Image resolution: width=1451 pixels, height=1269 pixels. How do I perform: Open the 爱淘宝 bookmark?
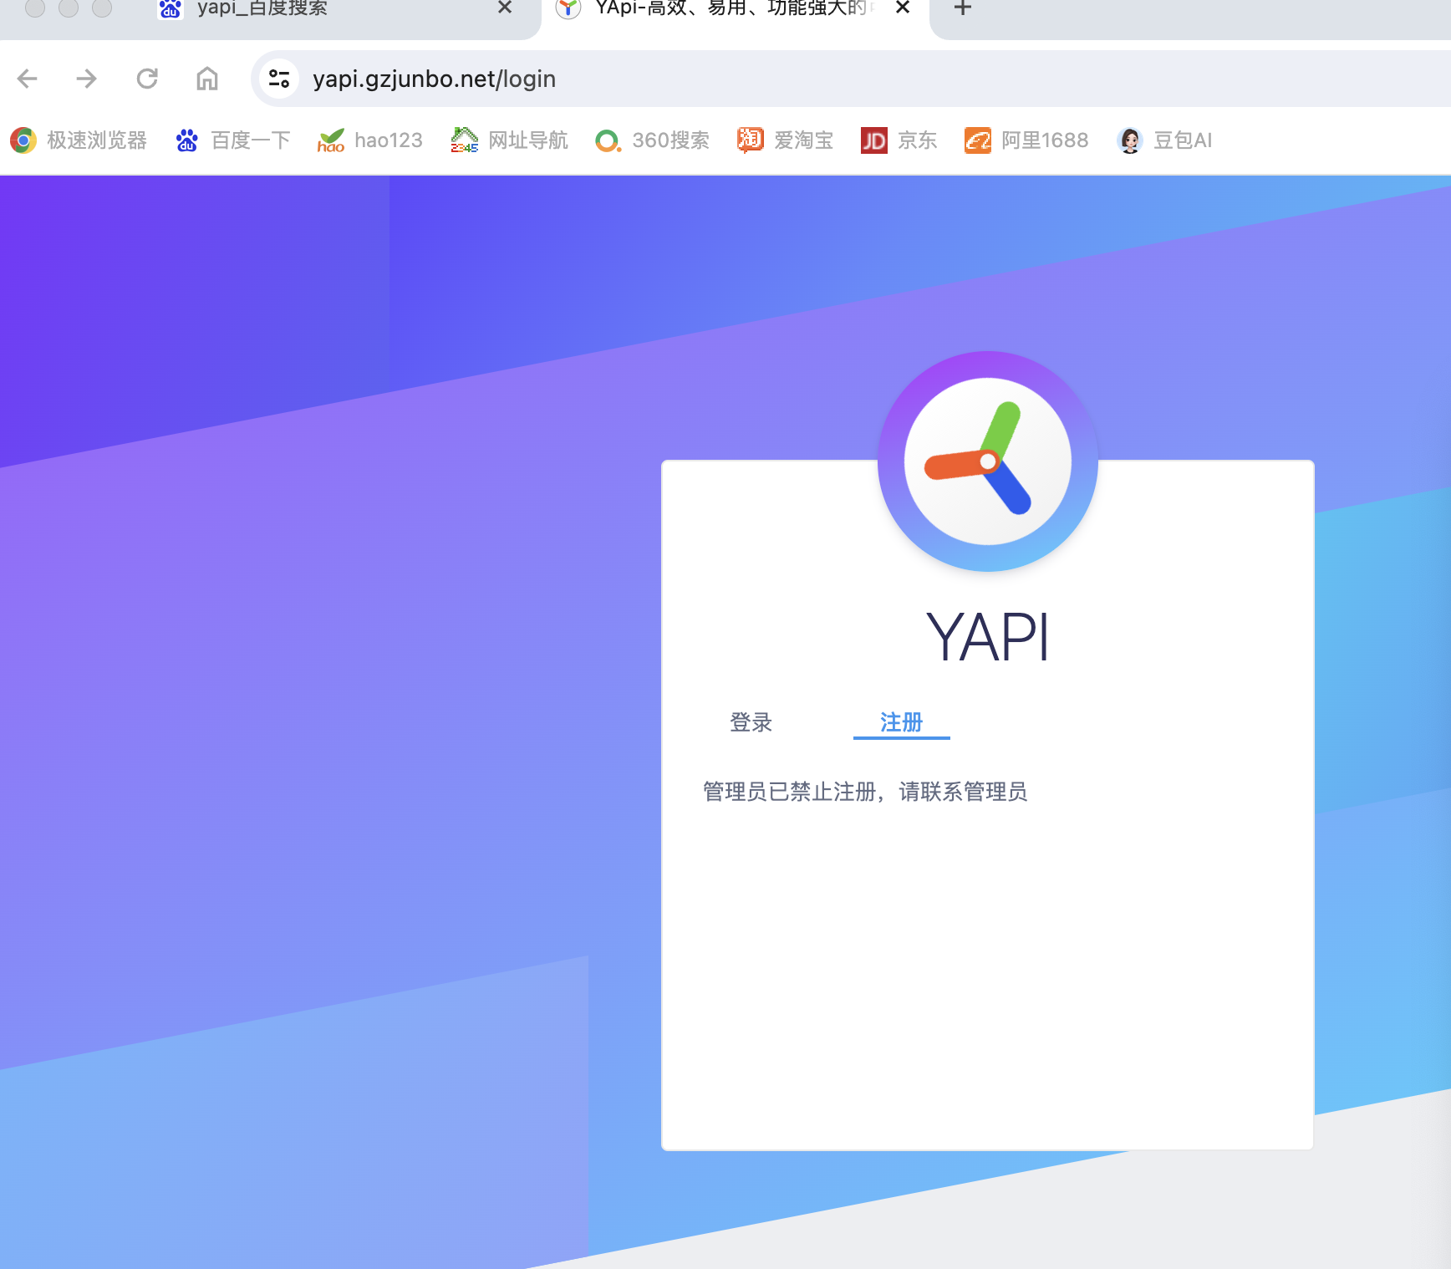(x=784, y=140)
